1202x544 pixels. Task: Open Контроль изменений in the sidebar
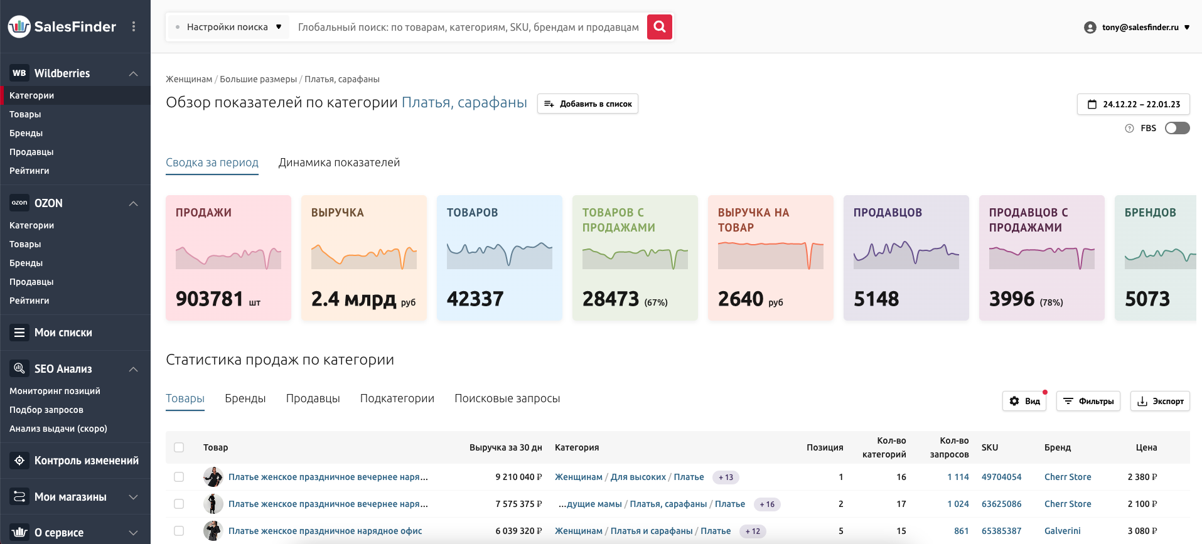click(x=86, y=461)
